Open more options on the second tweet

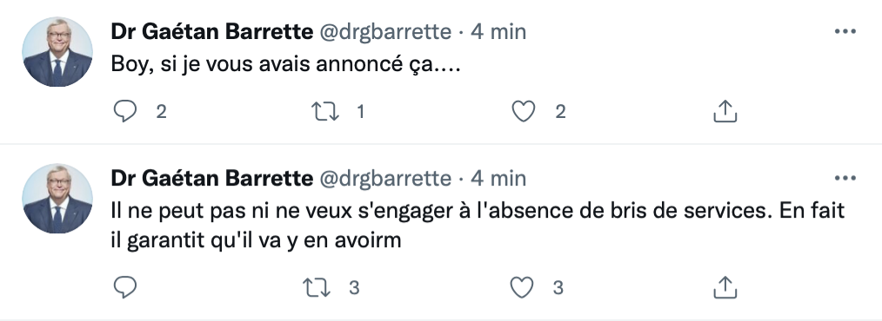(845, 179)
